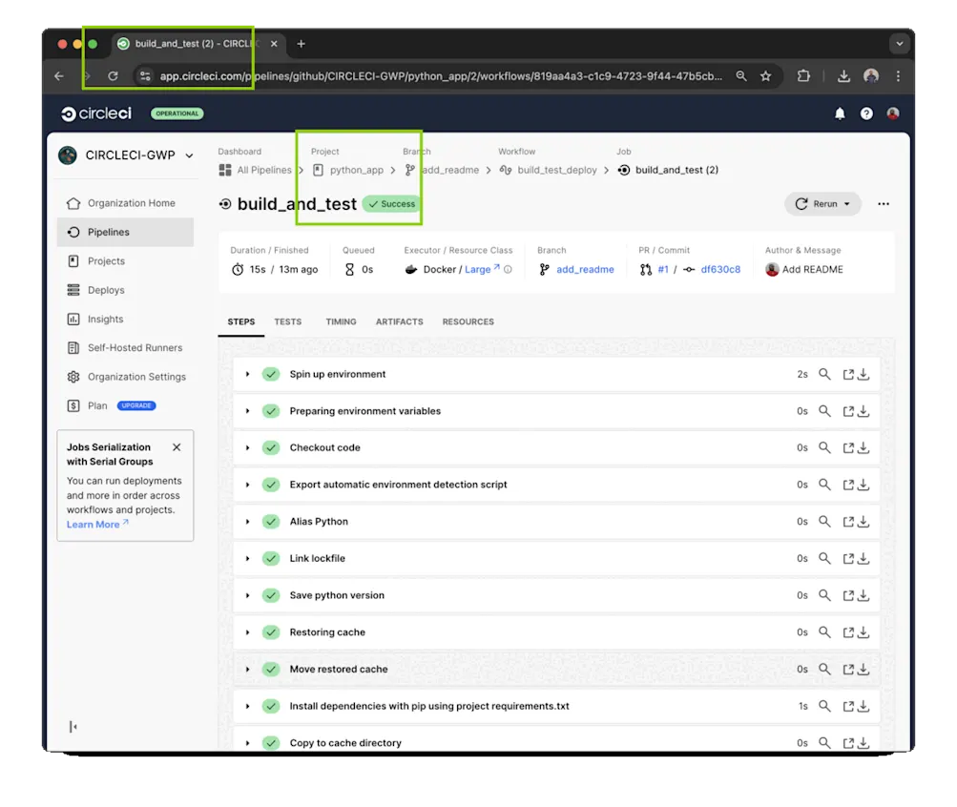Open browser extensions puzzle icon

click(803, 76)
